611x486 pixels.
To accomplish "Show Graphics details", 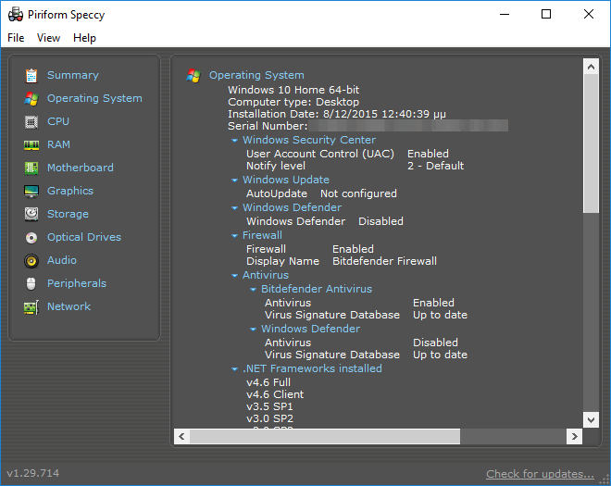I will point(70,191).
